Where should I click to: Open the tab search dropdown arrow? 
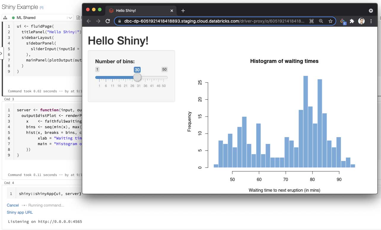(371, 10)
